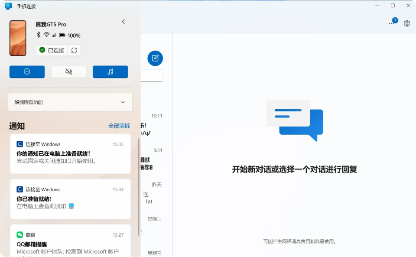
Task: Compose a new message
Action: 155,58
